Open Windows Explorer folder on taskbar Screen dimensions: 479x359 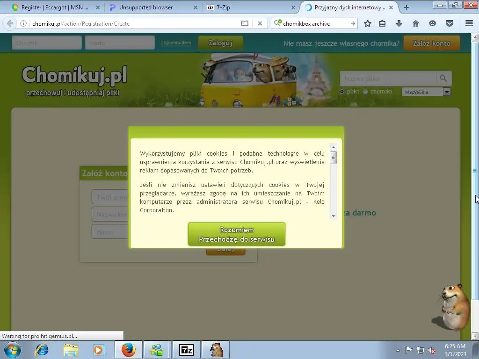coord(71,350)
